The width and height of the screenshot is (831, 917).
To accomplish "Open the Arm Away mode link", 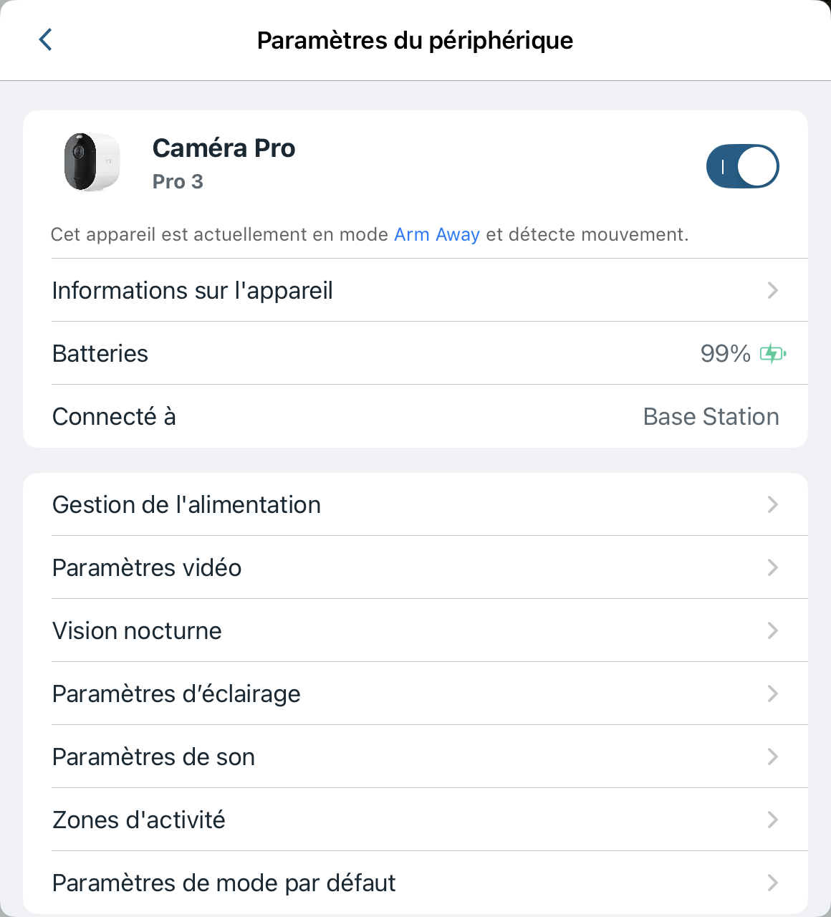I will click(x=436, y=234).
